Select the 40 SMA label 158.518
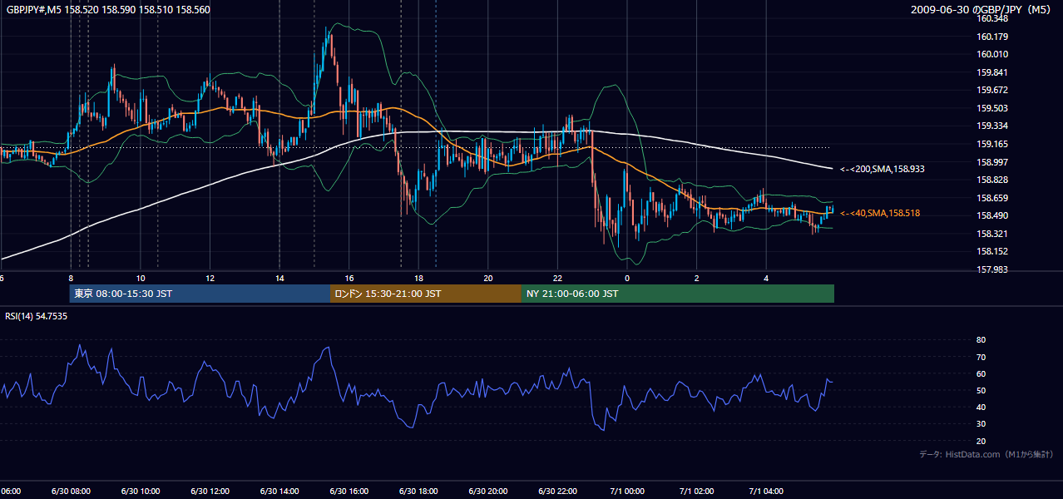 coord(880,214)
